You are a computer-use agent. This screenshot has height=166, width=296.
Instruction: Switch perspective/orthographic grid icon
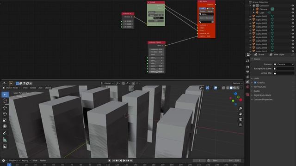240,125
